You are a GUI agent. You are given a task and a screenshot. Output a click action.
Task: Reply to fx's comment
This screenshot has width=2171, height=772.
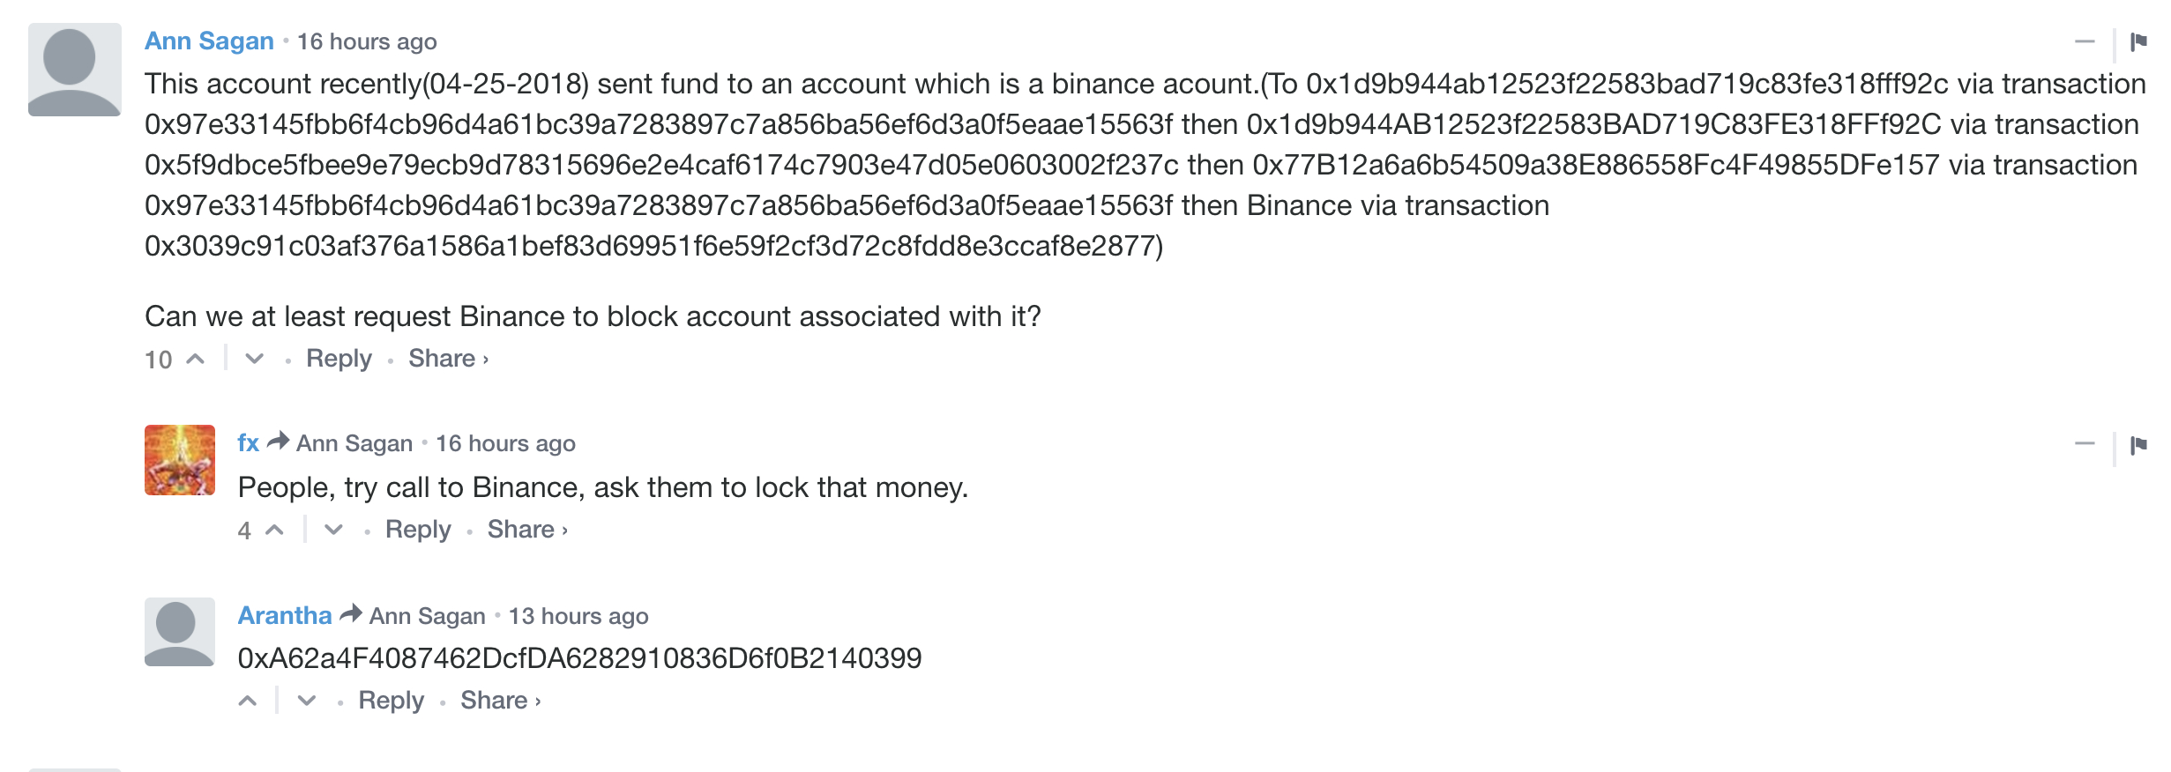[x=418, y=530]
